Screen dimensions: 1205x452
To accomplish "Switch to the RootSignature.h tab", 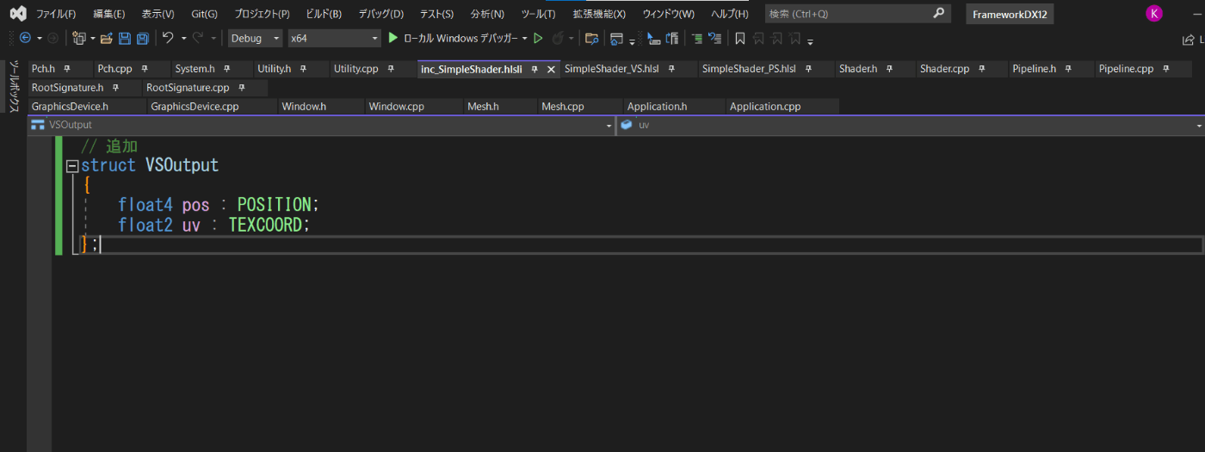I will coord(67,88).
